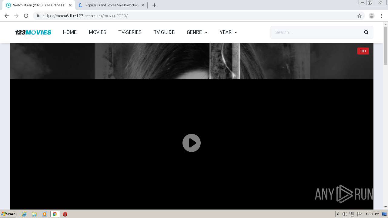The width and height of the screenshot is (388, 218).
Task: Go back in browser history
Action: click(7, 16)
